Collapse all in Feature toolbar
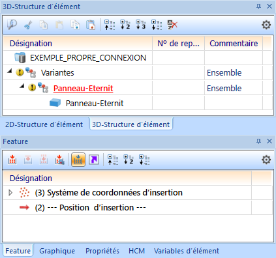The height and width of the screenshot is (258, 276). coord(113,160)
